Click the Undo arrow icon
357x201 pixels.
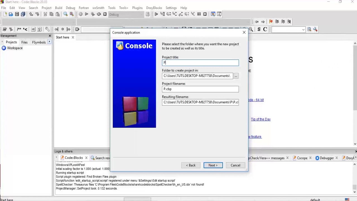coord(31,14)
